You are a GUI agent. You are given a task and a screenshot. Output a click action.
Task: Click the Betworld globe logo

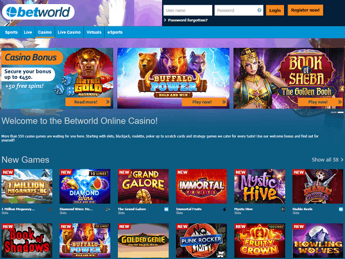click(38, 11)
